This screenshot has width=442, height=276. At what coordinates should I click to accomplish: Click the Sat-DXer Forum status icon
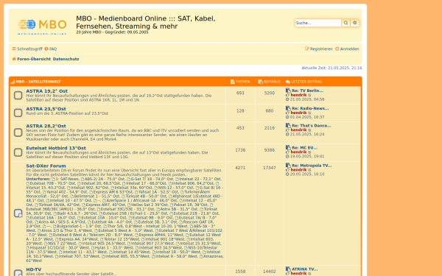[18, 213]
